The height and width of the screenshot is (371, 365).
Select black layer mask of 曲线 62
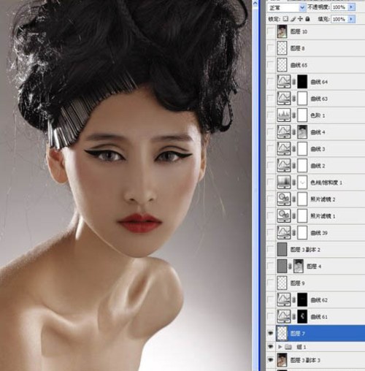click(x=302, y=300)
